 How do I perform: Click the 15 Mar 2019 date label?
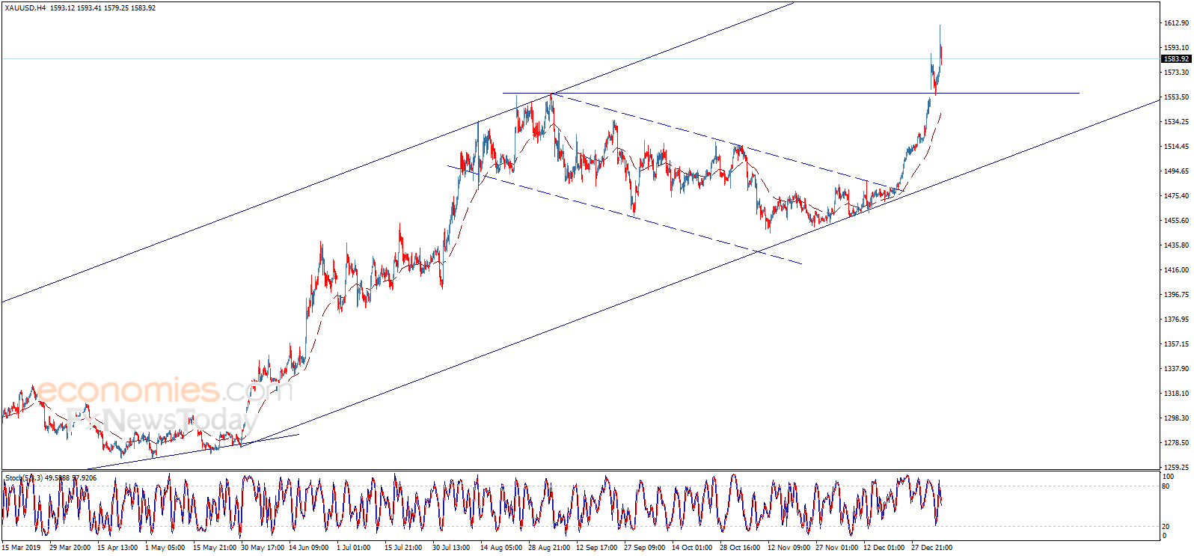pyautogui.click(x=22, y=548)
